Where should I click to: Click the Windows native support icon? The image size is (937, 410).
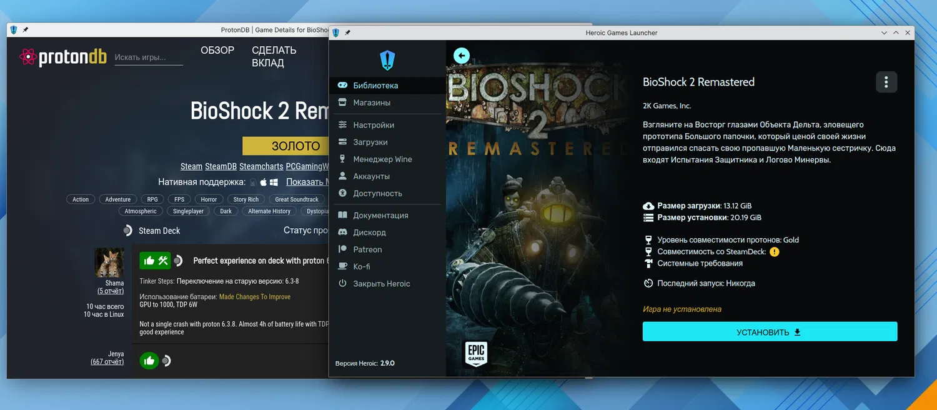(274, 182)
